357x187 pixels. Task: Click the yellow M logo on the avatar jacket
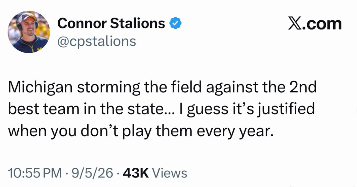pyautogui.click(x=39, y=49)
